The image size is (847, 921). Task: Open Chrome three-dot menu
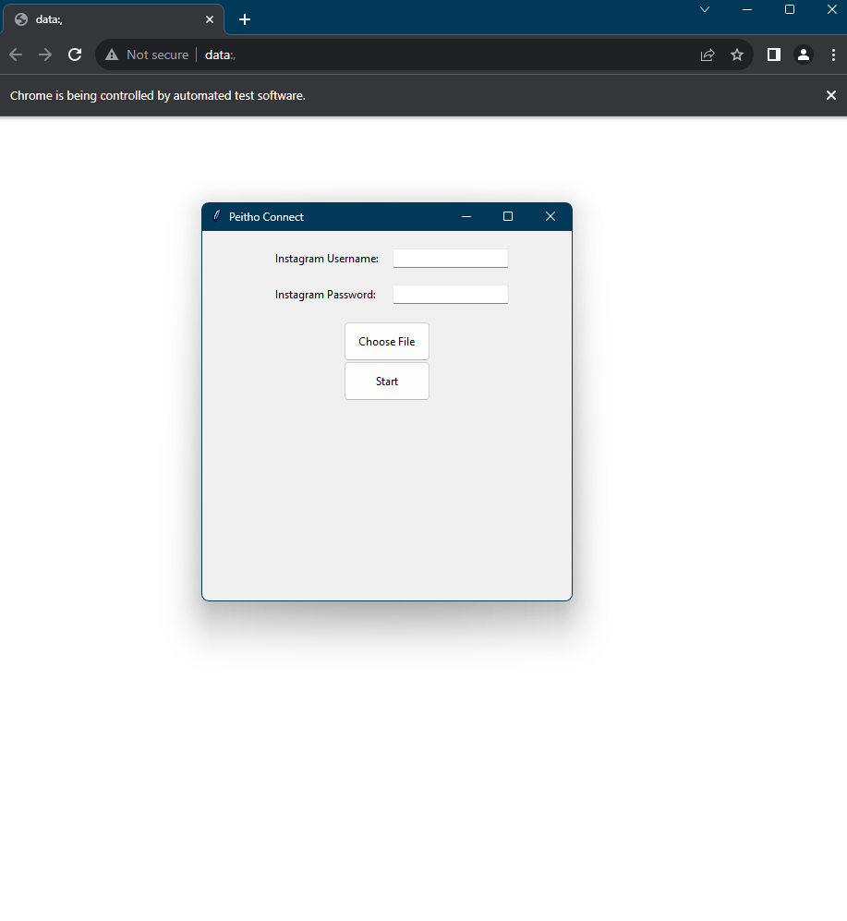click(x=833, y=55)
